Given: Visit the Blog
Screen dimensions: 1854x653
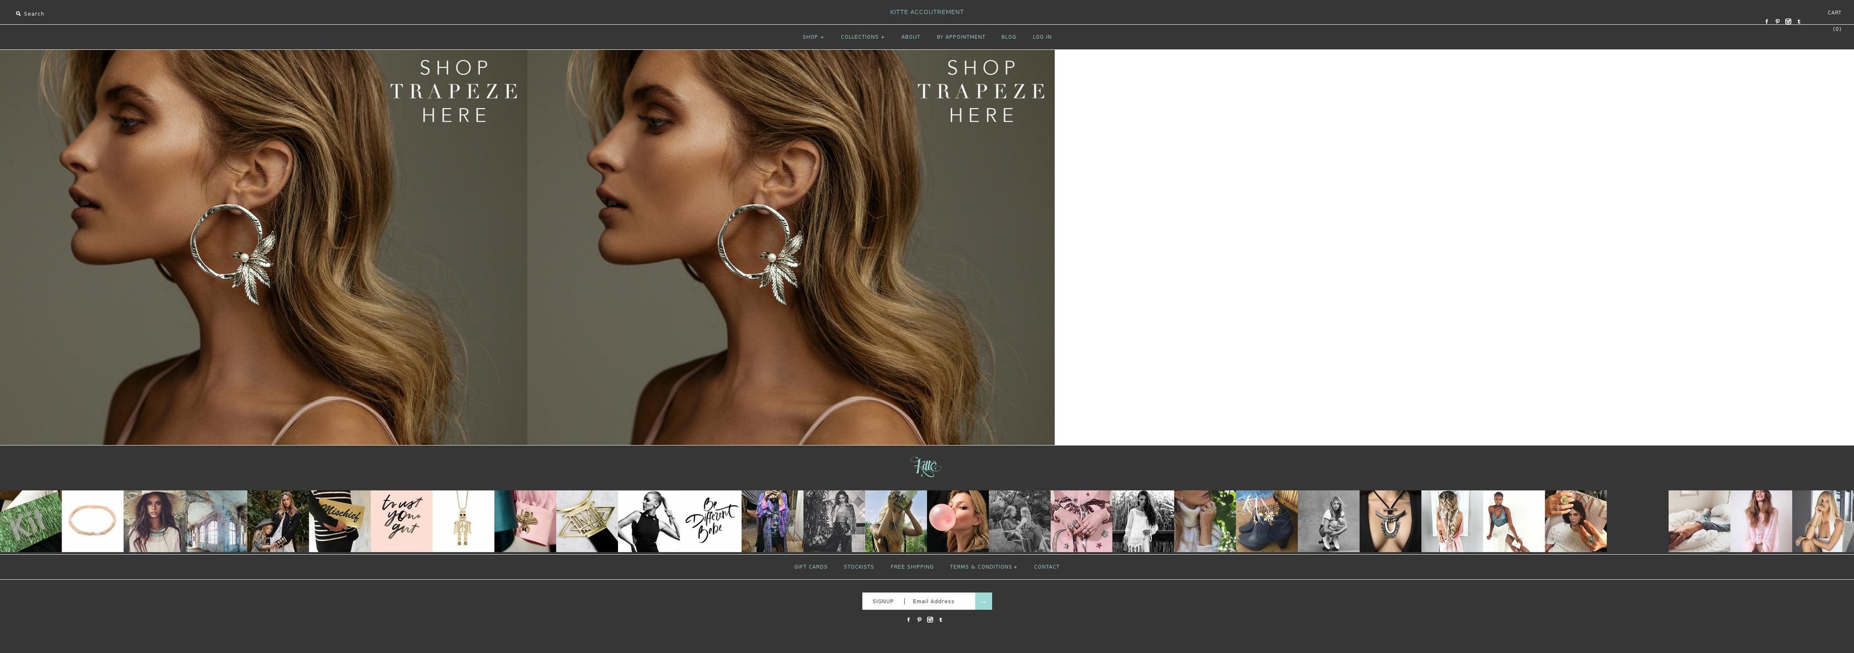Looking at the screenshot, I should click(x=1009, y=37).
